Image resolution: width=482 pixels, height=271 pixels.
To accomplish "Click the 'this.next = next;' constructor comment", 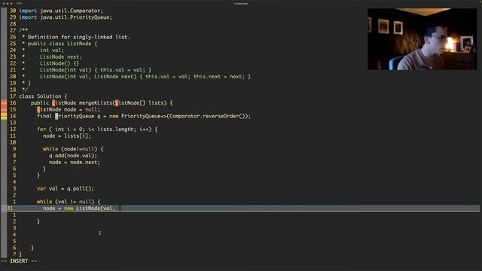I will tap(219, 77).
